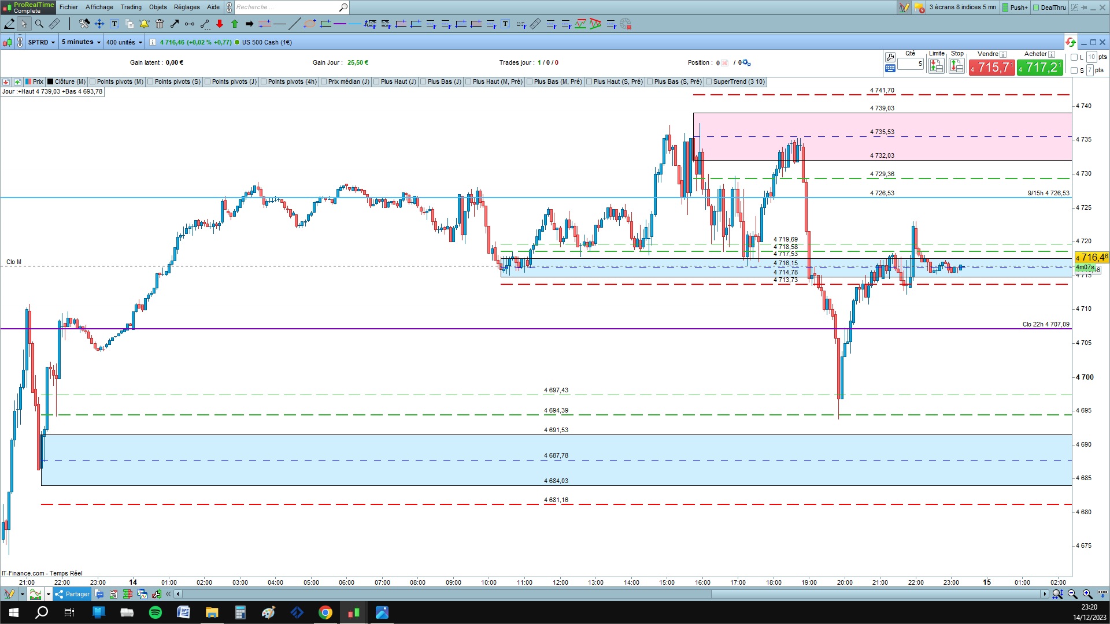Viewport: 1110px width, 624px height.
Task: Open the Trading menu
Action: (x=131, y=7)
